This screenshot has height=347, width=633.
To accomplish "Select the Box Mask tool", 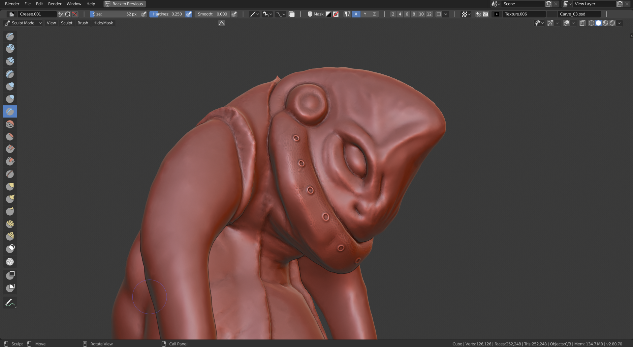I will tap(10, 275).
